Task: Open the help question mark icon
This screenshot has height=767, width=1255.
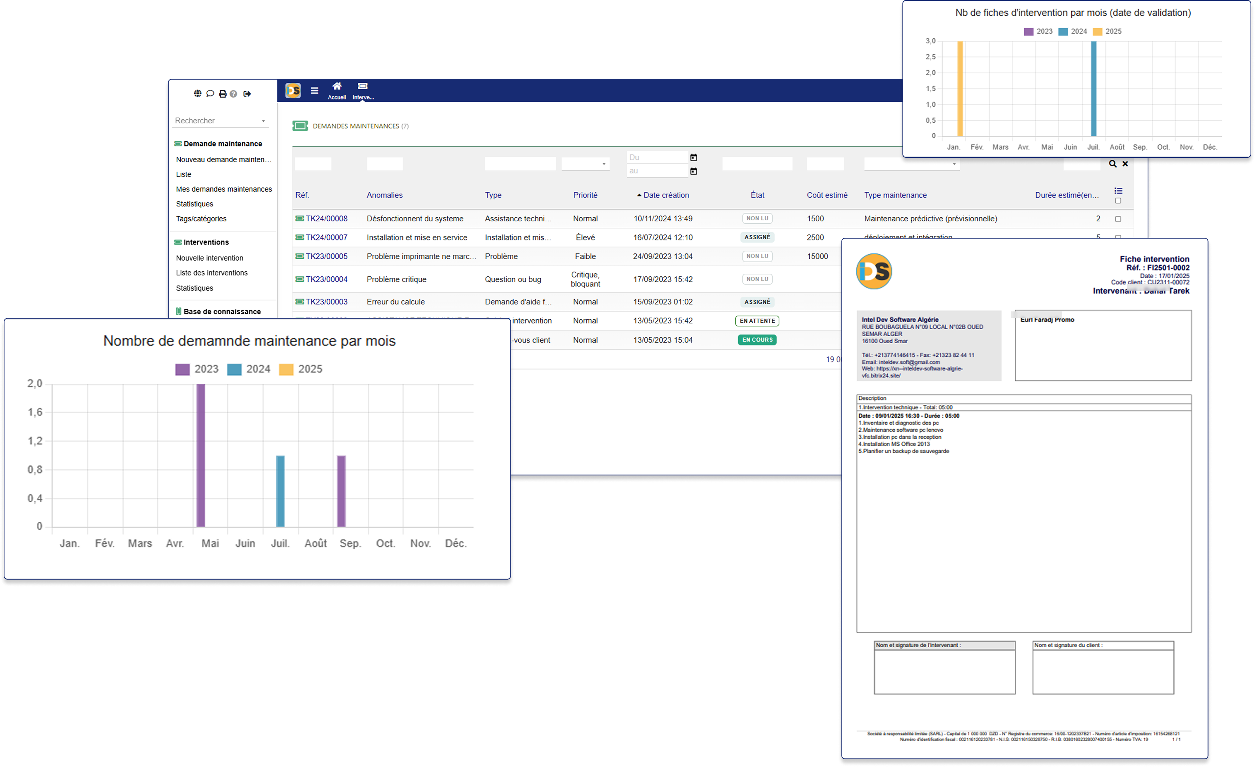Action: pyautogui.click(x=234, y=93)
